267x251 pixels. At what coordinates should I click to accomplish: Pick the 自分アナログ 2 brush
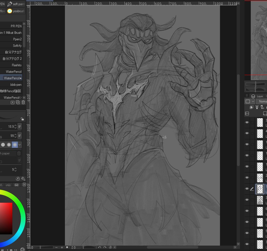click(11, 59)
